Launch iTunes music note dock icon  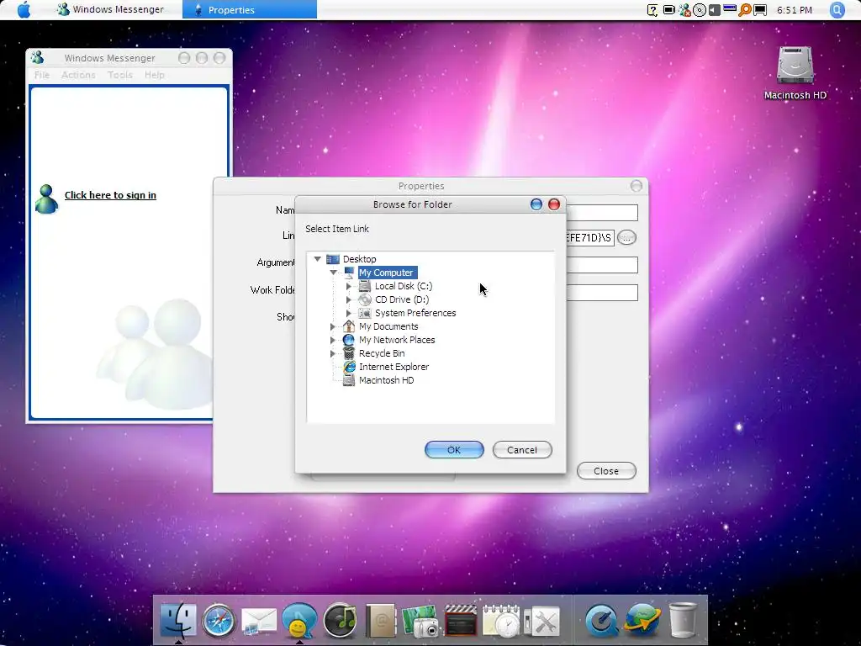(x=340, y=621)
